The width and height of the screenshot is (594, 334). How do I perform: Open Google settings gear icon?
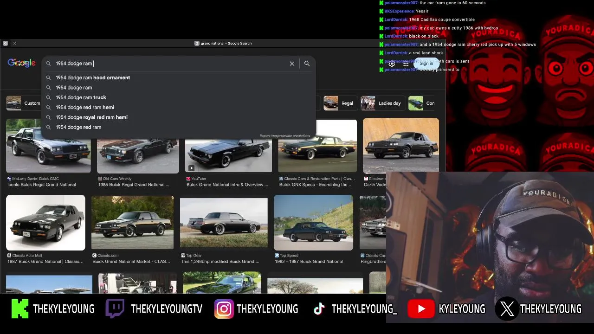click(x=392, y=64)
